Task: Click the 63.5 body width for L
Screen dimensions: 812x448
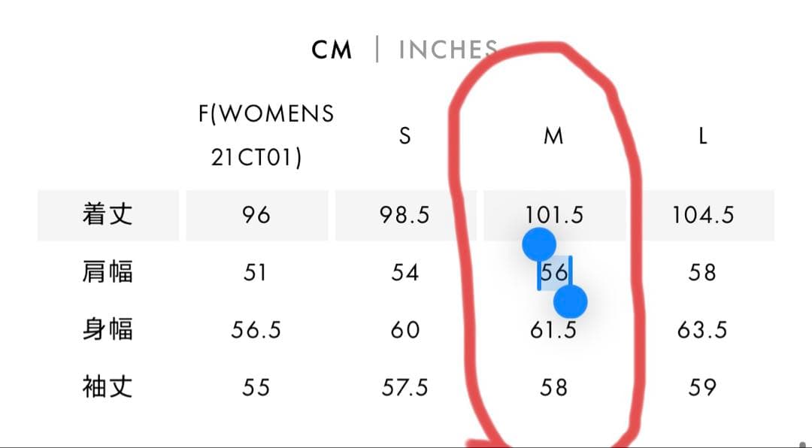Action: 702,330
